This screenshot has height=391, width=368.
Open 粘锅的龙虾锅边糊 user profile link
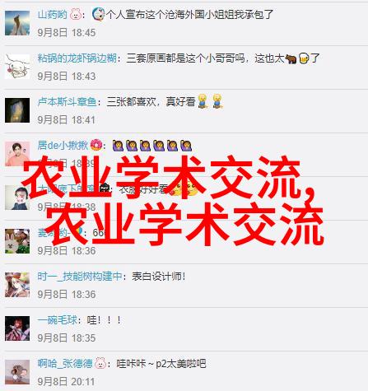pyautogui.click(x=77, y=58)
